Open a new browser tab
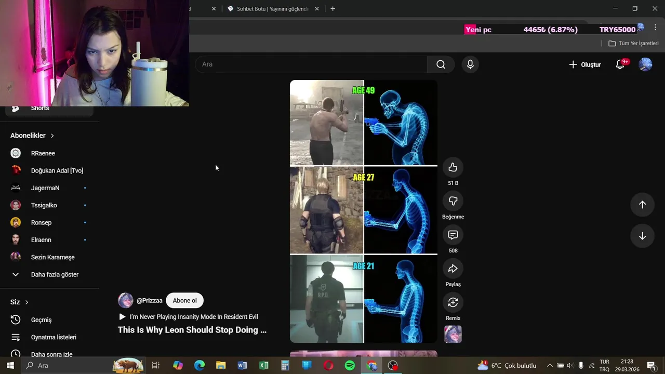Image resolution: width=665 pixels, height=374 pixels. 332,9
